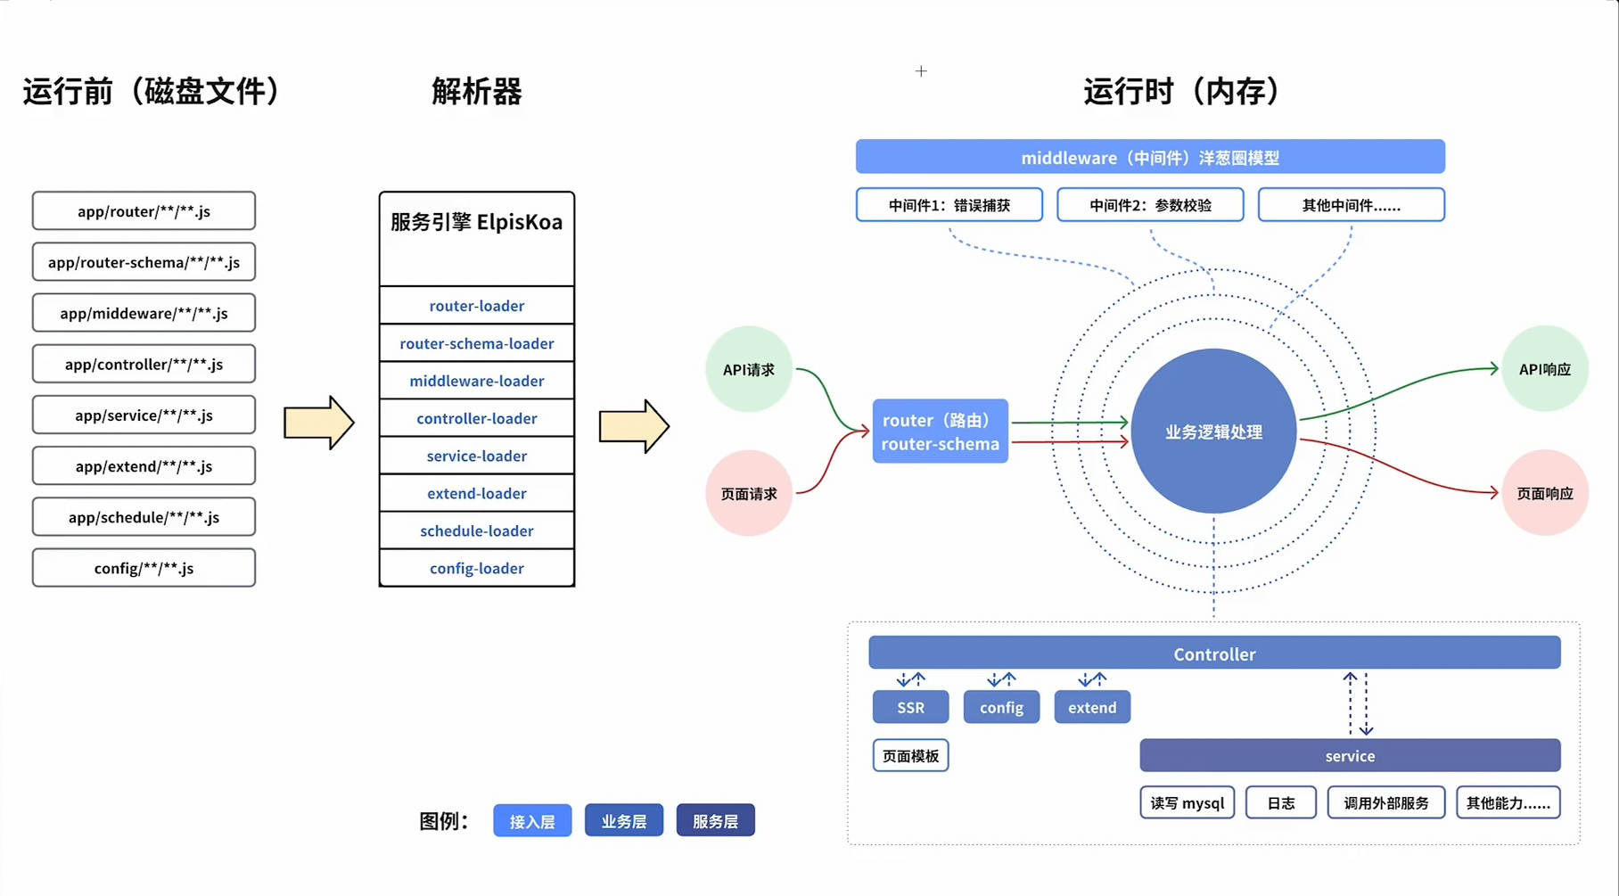Select the SSR block under Controller
Viewport: 1619px width, 896px height.
pos(909,707)
